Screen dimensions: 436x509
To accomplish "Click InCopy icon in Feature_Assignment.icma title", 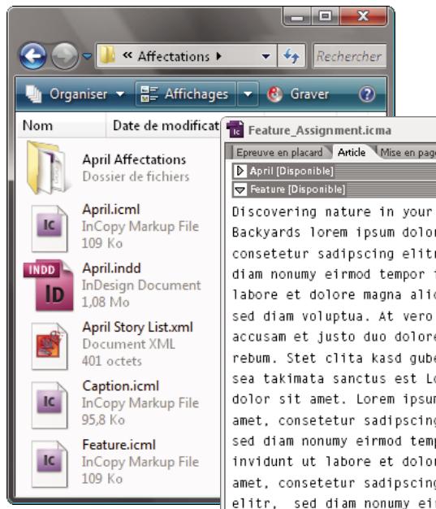I will pyautogui.click(x=235, y=129).
